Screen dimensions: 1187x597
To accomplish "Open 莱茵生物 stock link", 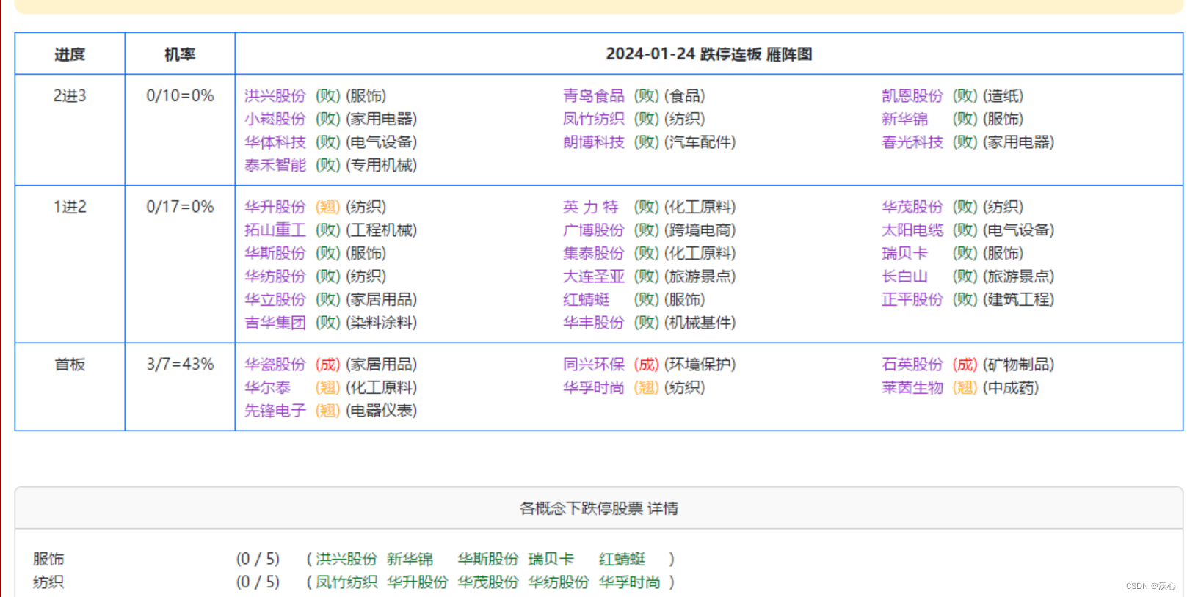I will [x=912, y=387].
